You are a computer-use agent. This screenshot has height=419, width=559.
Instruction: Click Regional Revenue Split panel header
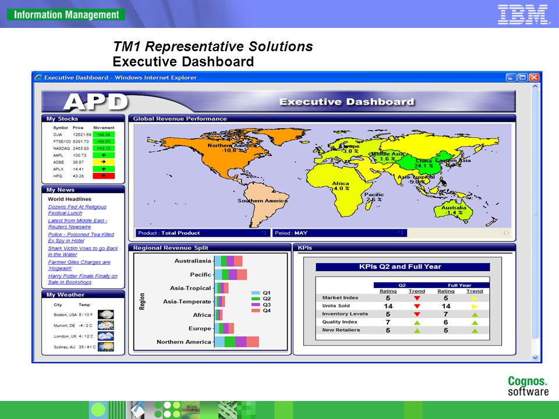pos(210,248)
